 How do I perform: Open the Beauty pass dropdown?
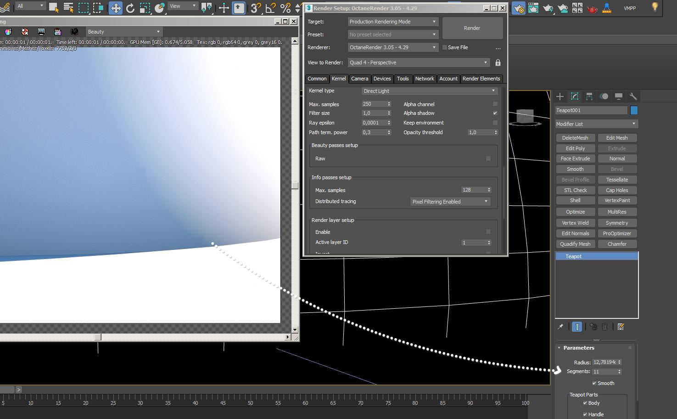[124, 32]
